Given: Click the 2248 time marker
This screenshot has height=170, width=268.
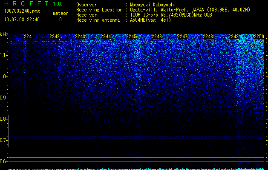Looking at the screenshot, I should [208, 37].
